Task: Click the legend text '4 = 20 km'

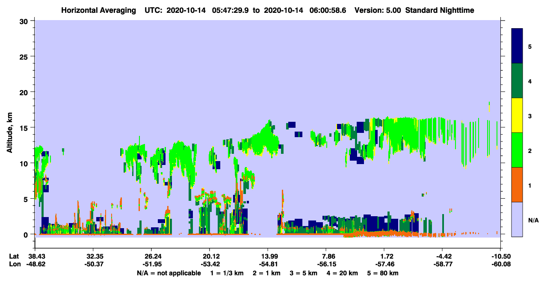Action: [343, 273]
